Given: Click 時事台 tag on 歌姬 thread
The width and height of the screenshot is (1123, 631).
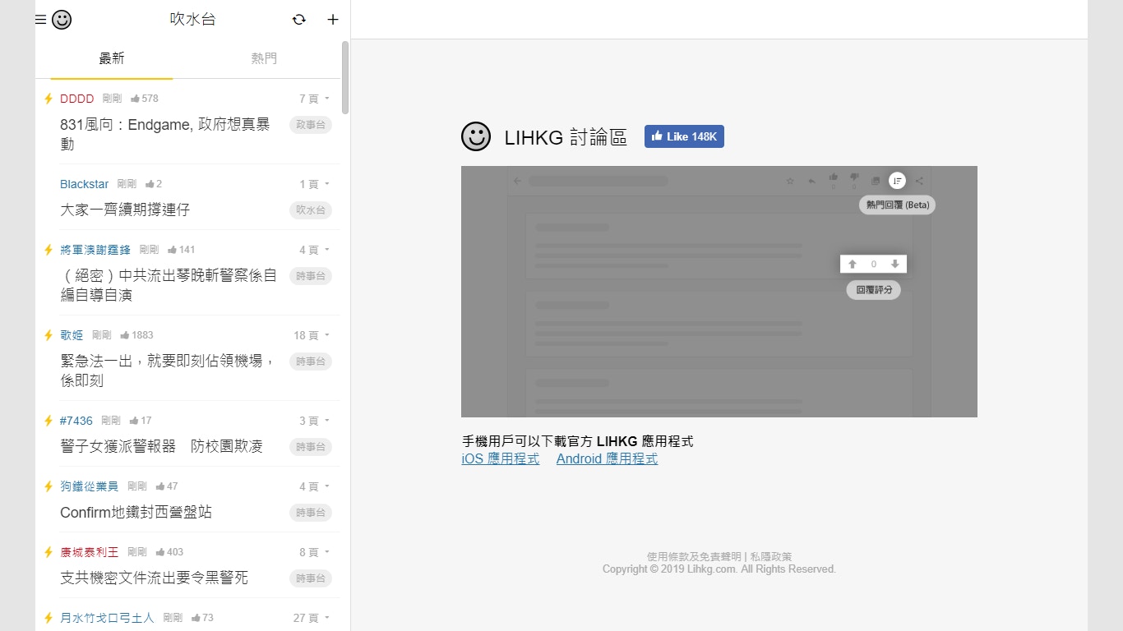Looking at the screenshot, I should 311,362.
